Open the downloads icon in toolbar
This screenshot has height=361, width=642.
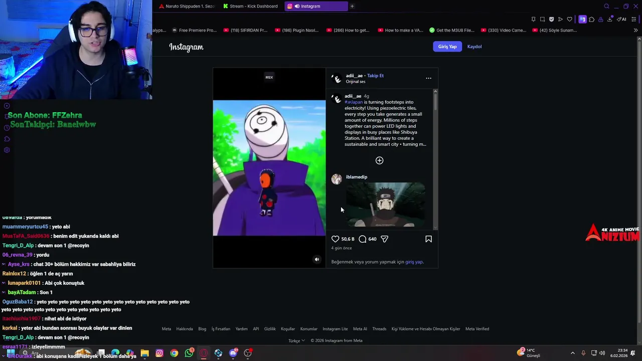point(609,19)
